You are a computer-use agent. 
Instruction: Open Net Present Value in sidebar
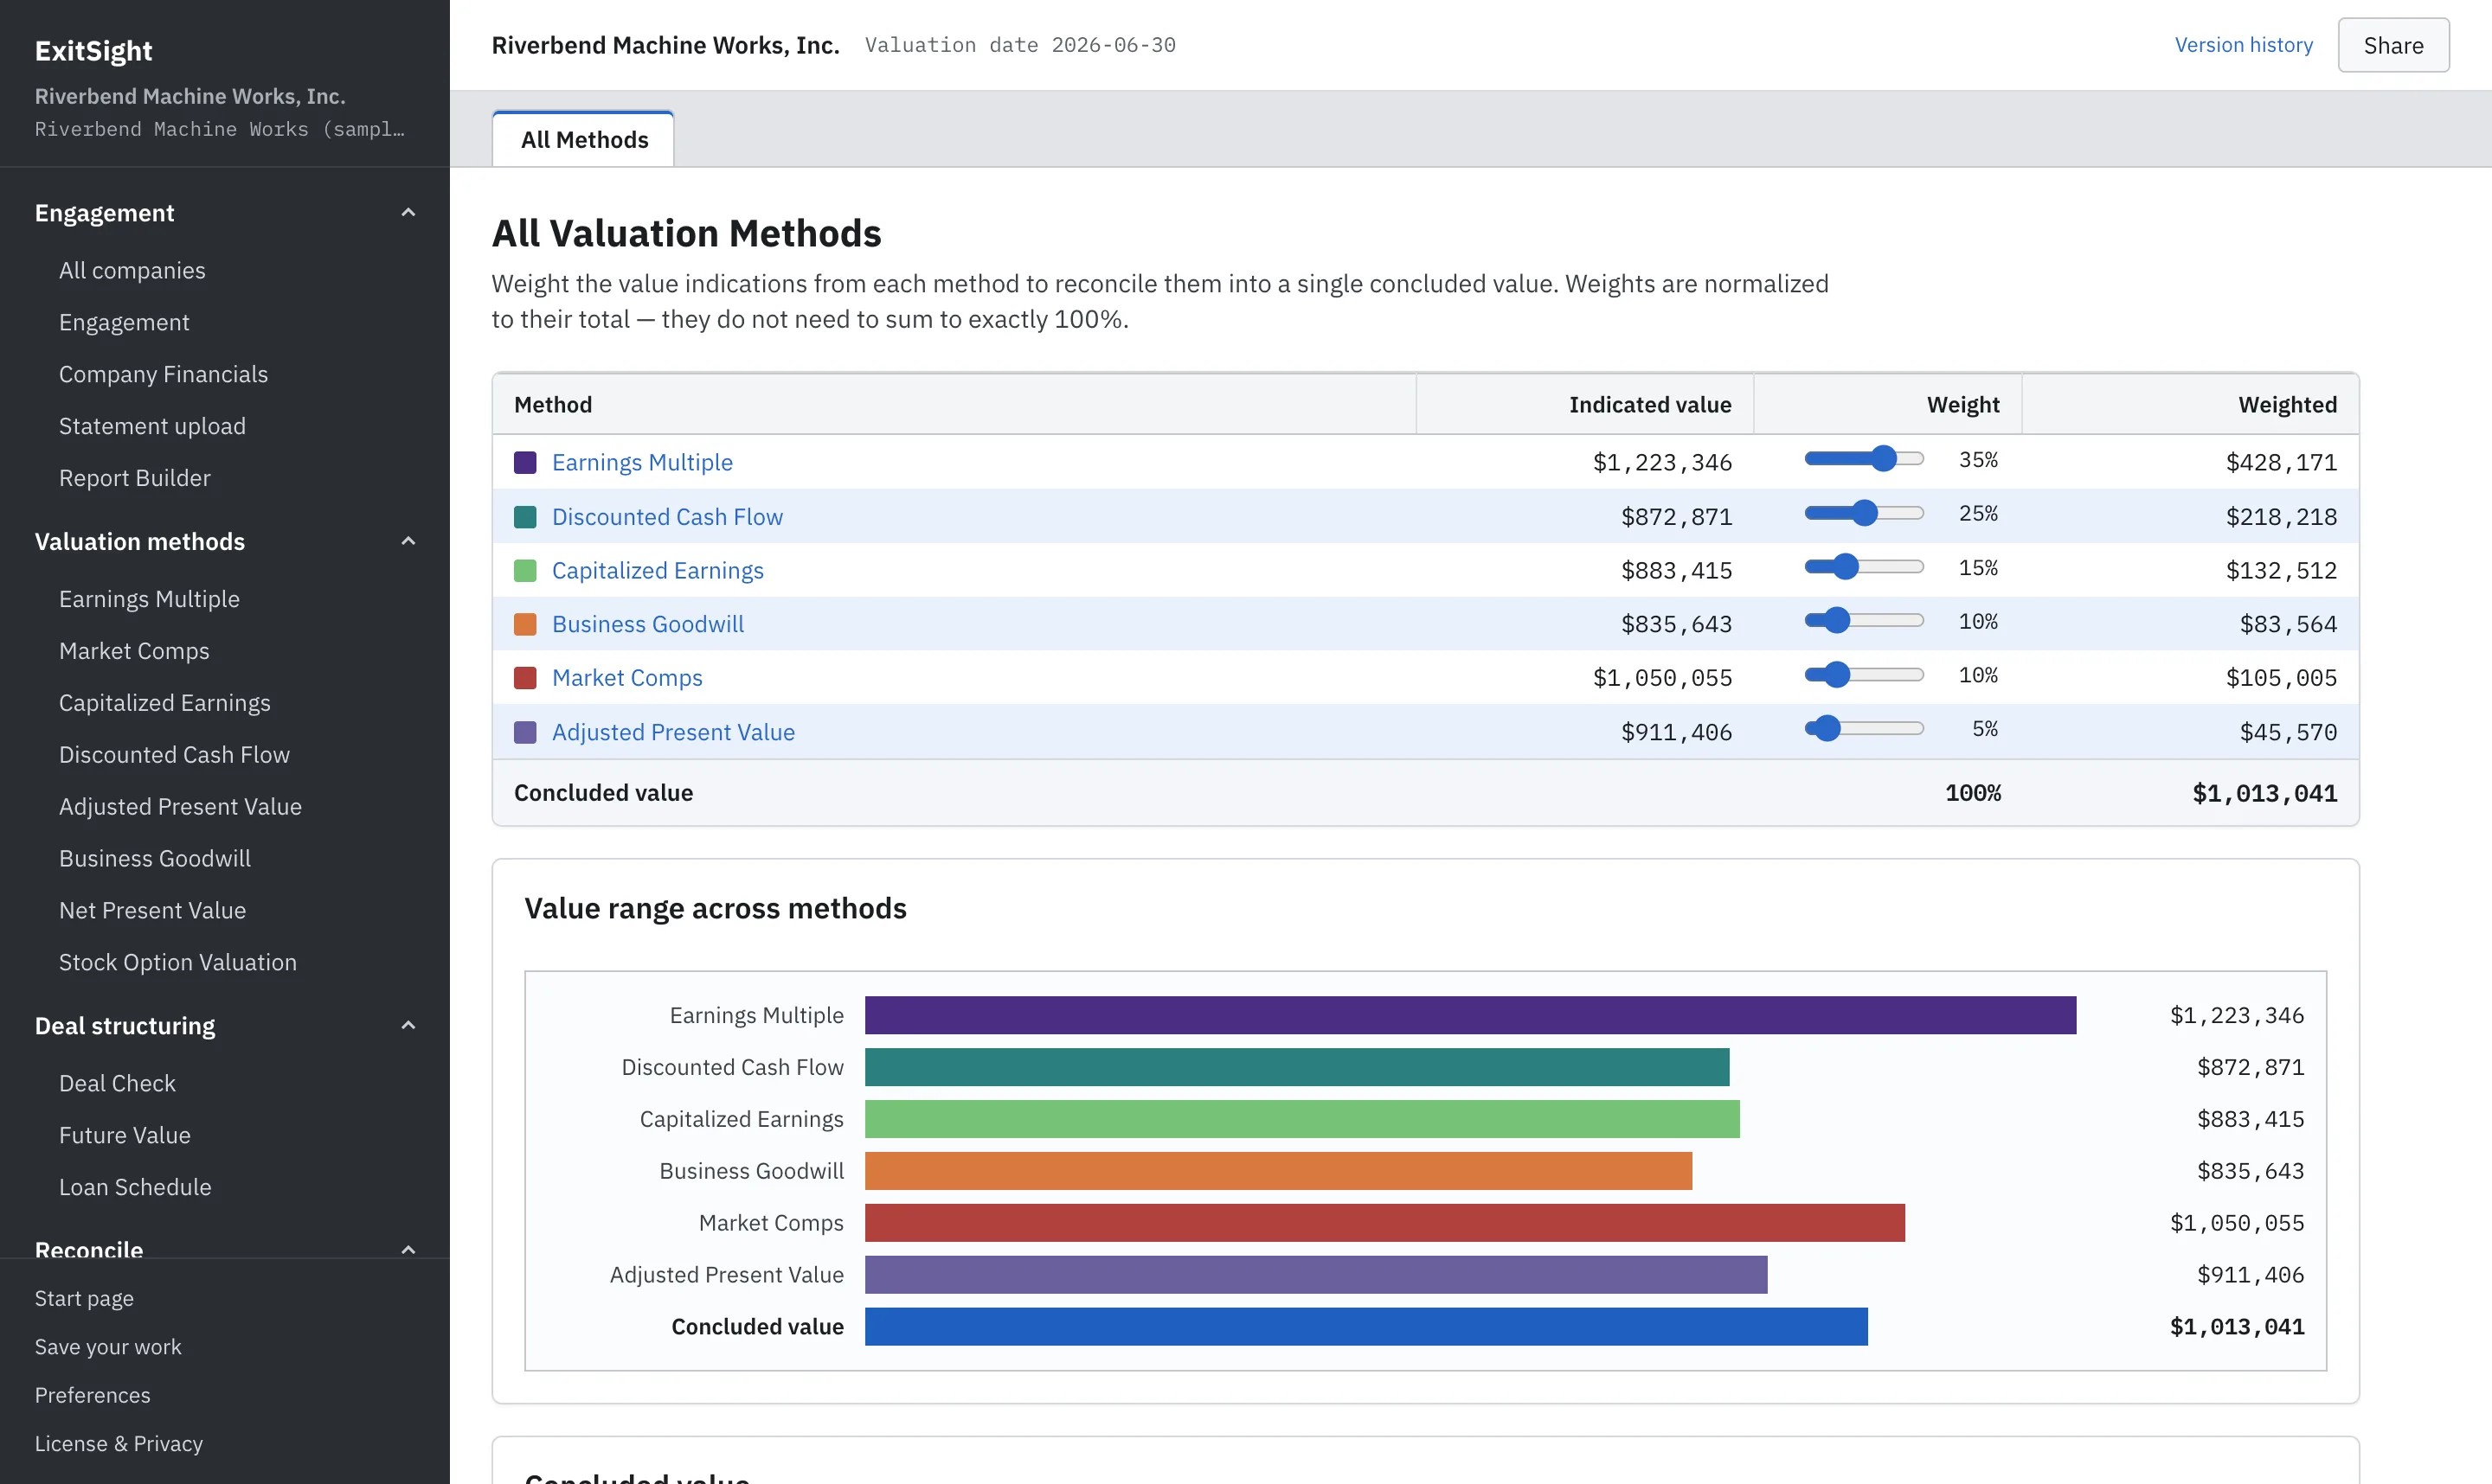(152, 910)
